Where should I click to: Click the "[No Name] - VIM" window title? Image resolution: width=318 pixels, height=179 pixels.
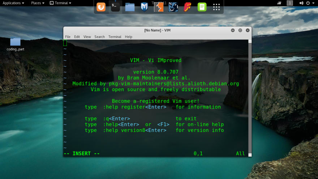[158, 30]
